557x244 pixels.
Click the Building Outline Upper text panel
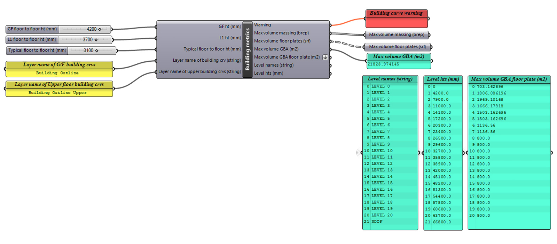coord(57,93)
